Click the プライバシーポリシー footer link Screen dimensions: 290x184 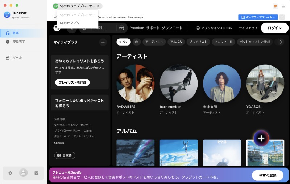pyautogui.click(x=67, y=131)
